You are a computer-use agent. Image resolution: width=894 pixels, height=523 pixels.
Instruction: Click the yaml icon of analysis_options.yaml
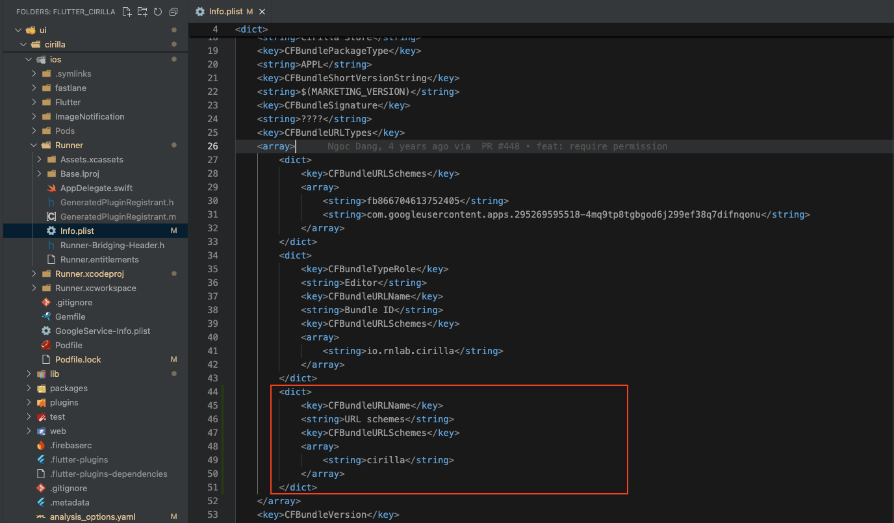point(41,517)
